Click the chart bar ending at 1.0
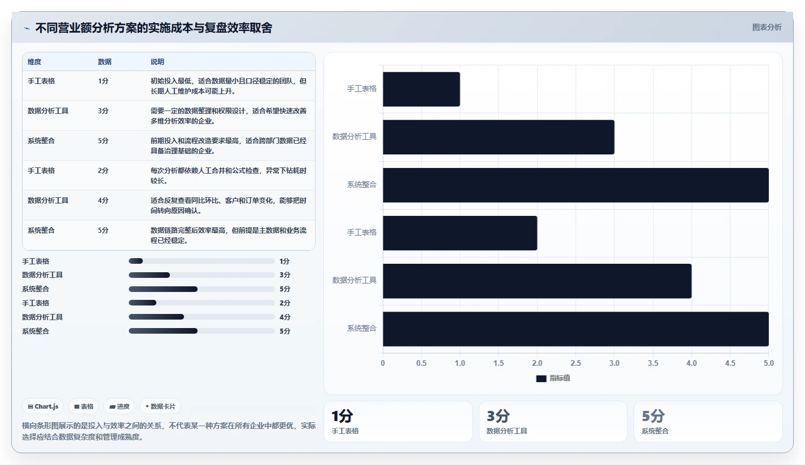805x465 pixels. tap(421, 89)
